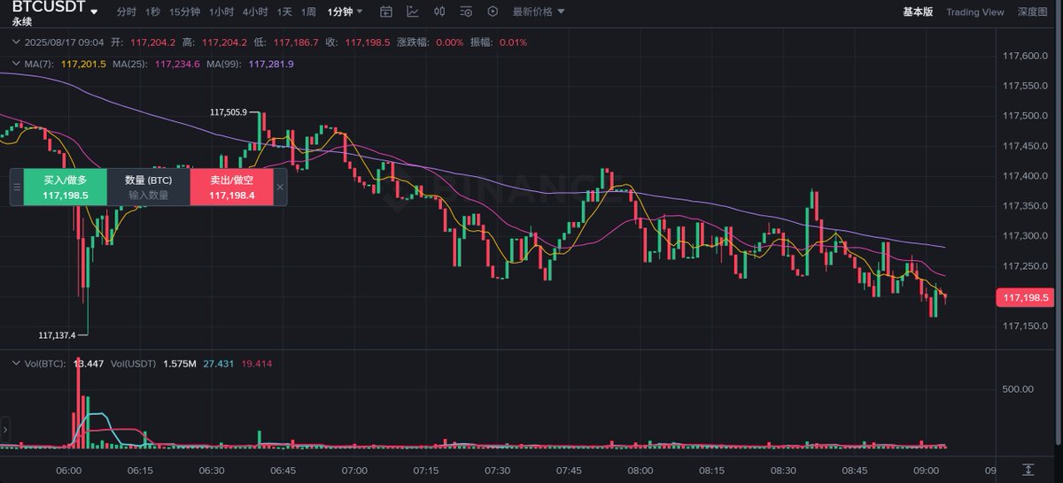Open the calendar date picker icon

point(385,11)
